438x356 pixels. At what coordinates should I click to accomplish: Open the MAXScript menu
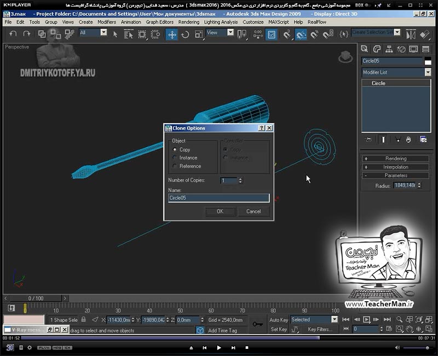point(279,22)
